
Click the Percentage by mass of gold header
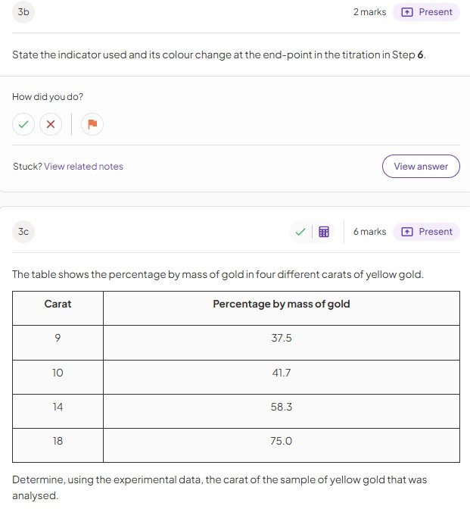point(281,304)
